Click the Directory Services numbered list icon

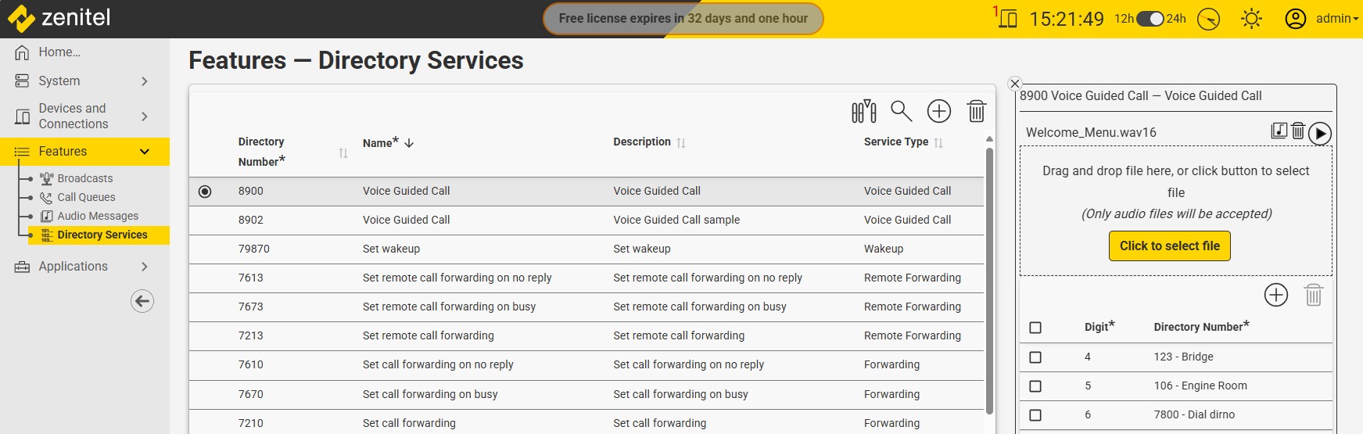46,235
